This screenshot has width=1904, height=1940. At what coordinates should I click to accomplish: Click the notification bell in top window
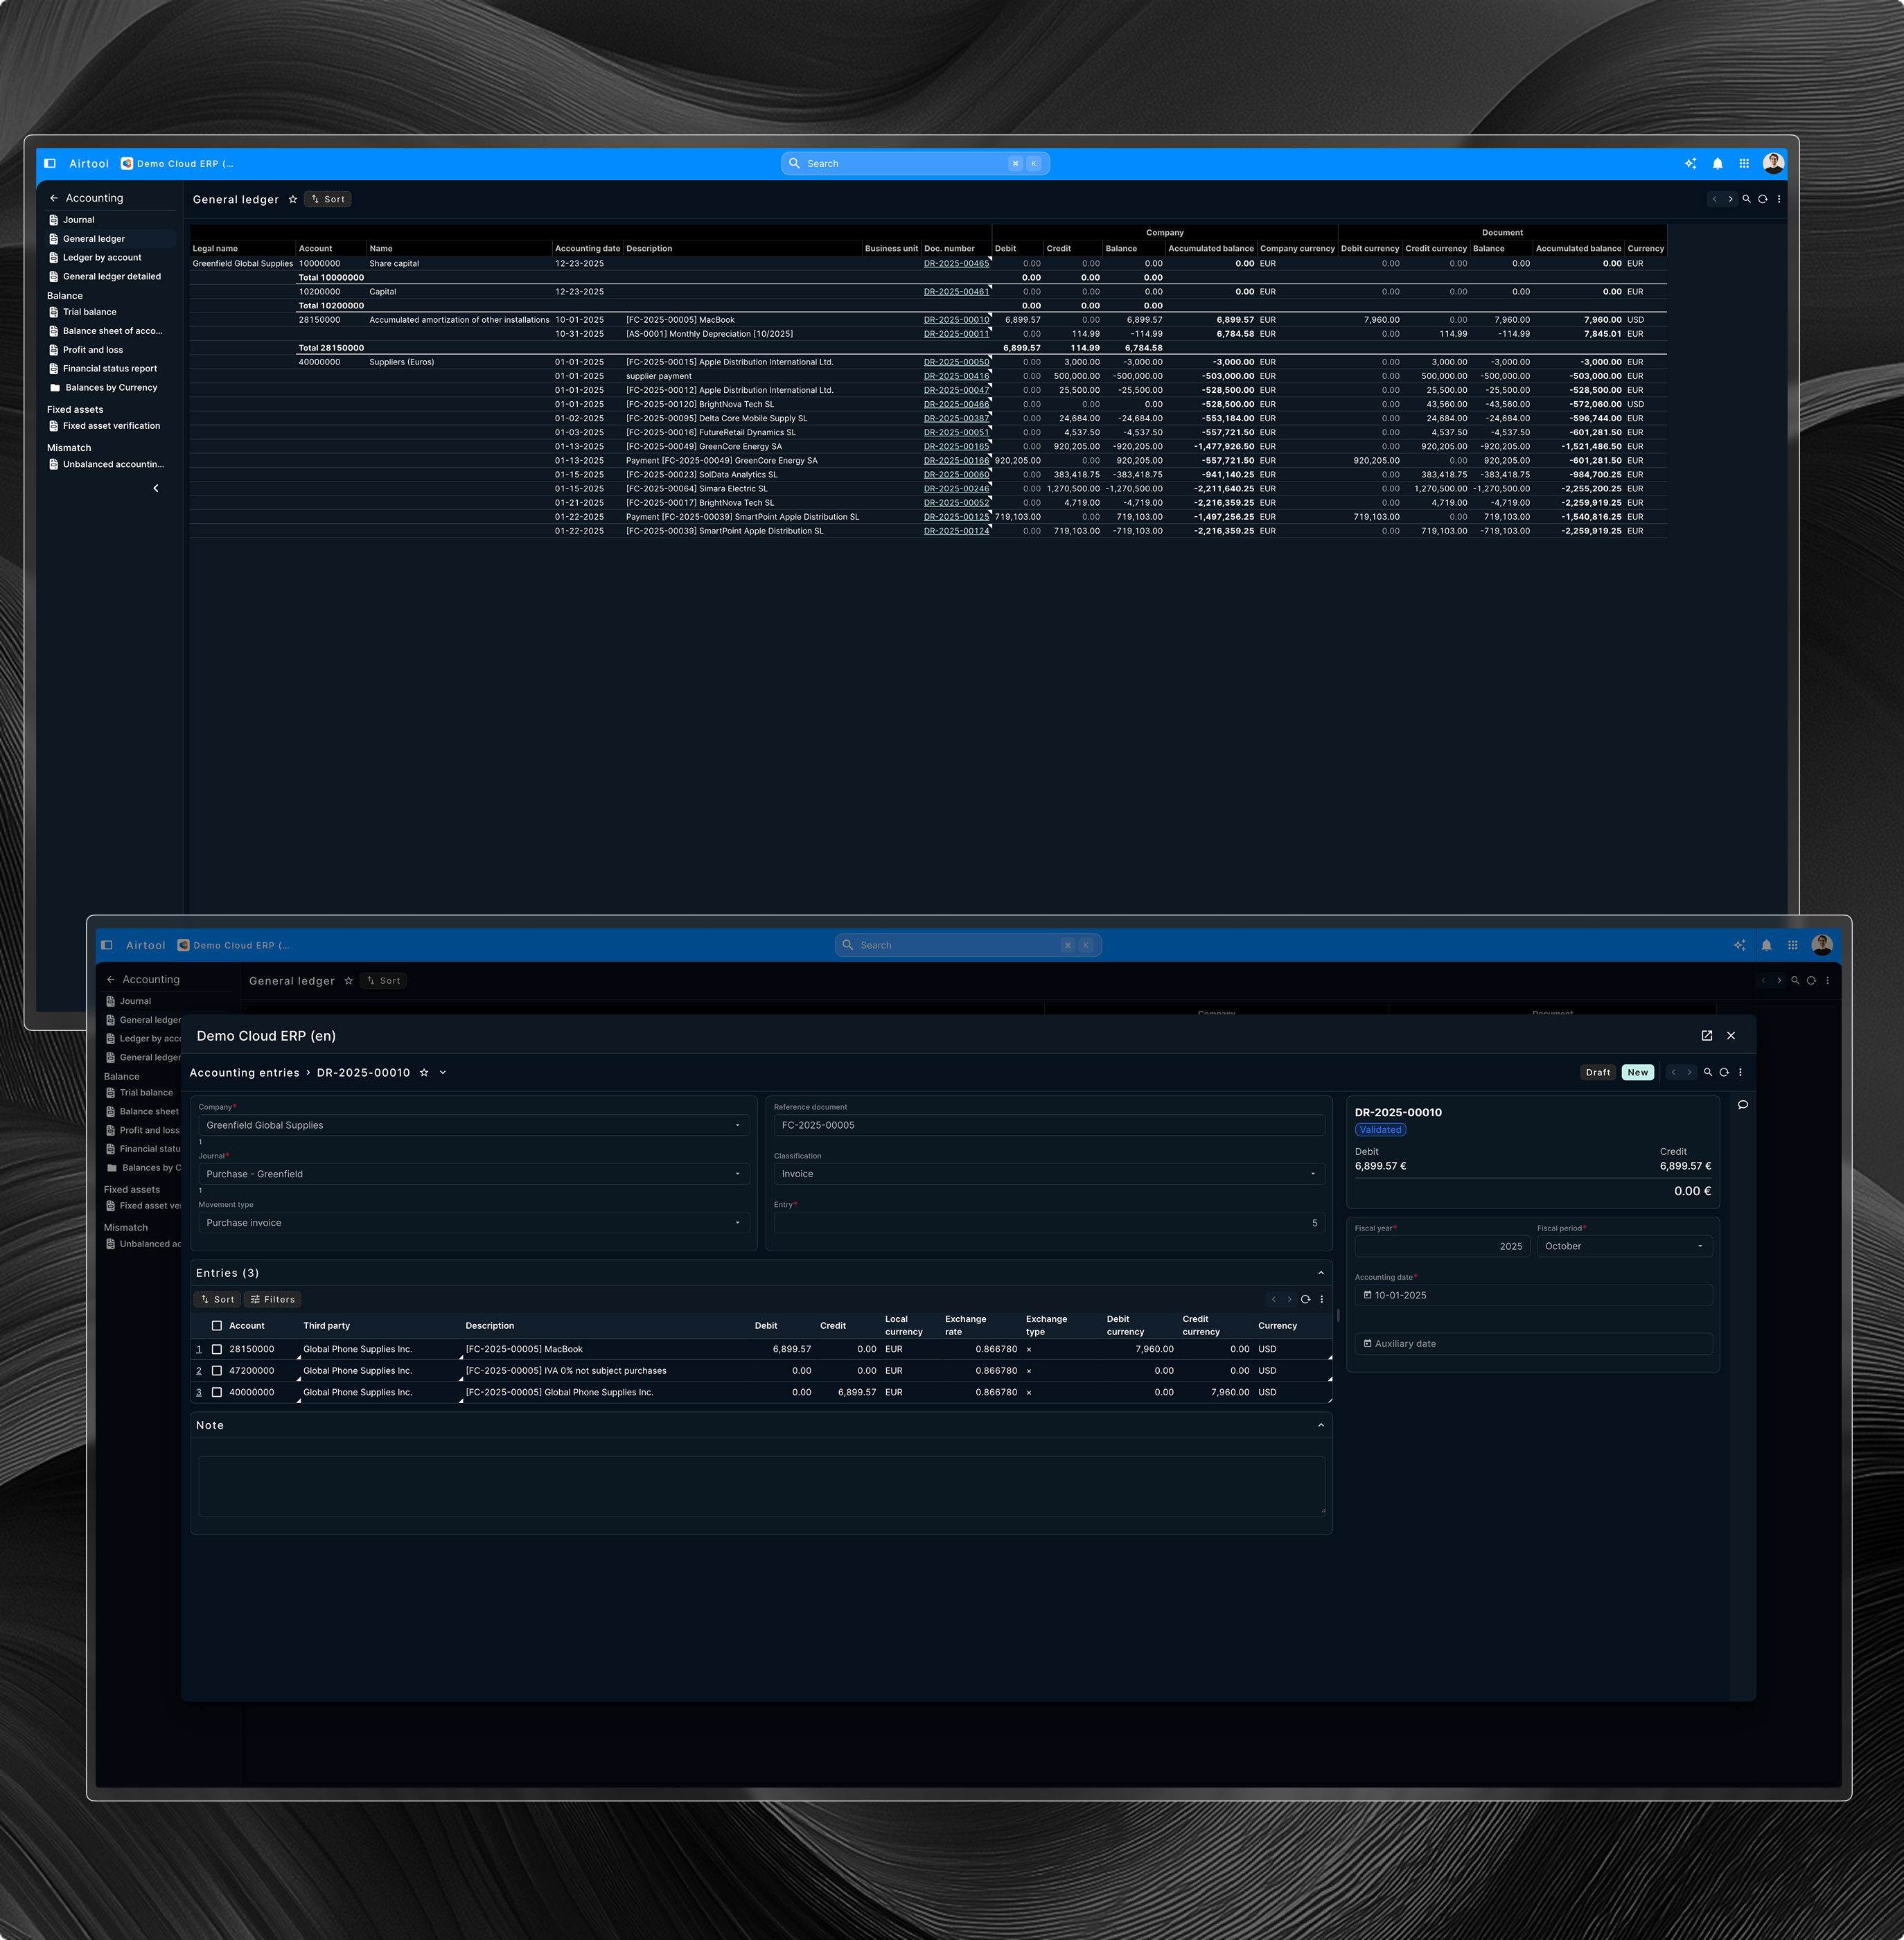[x=1717, y=164]
